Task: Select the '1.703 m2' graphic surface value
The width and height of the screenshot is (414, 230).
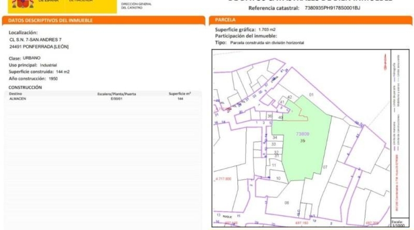Action: (x=267, y=29)
